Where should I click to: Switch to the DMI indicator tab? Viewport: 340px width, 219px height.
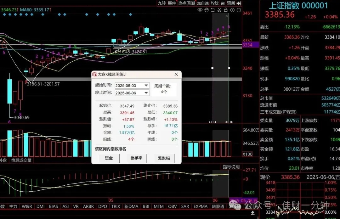click(x=40, y=206)
